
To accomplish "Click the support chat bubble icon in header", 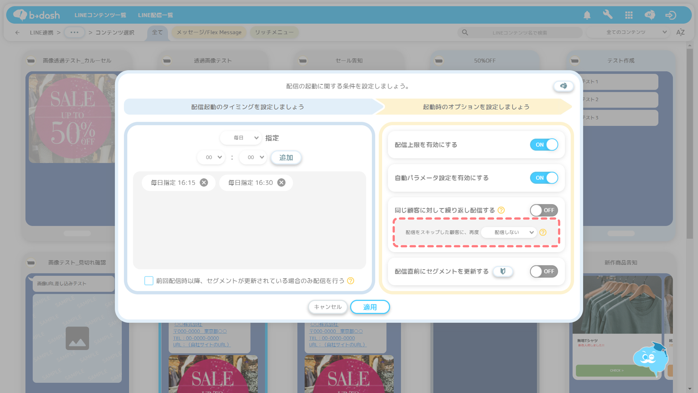I will click(650, 15).
